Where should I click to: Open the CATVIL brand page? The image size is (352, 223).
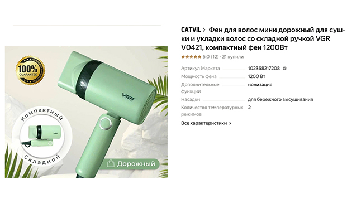191,30
